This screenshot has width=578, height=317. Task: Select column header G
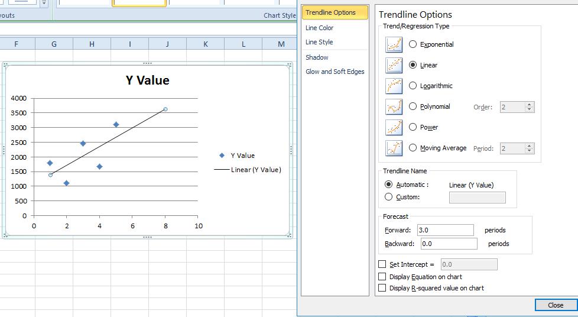pyautogui.click(x=54, y=44)
